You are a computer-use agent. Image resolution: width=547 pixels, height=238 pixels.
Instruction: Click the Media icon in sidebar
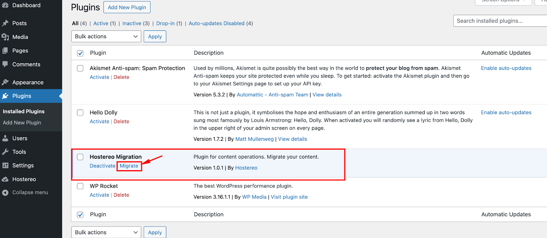(x=5, y=37)
